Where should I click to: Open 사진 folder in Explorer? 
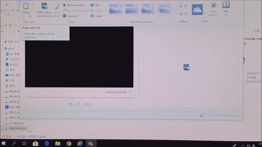(x=10, y=80)
